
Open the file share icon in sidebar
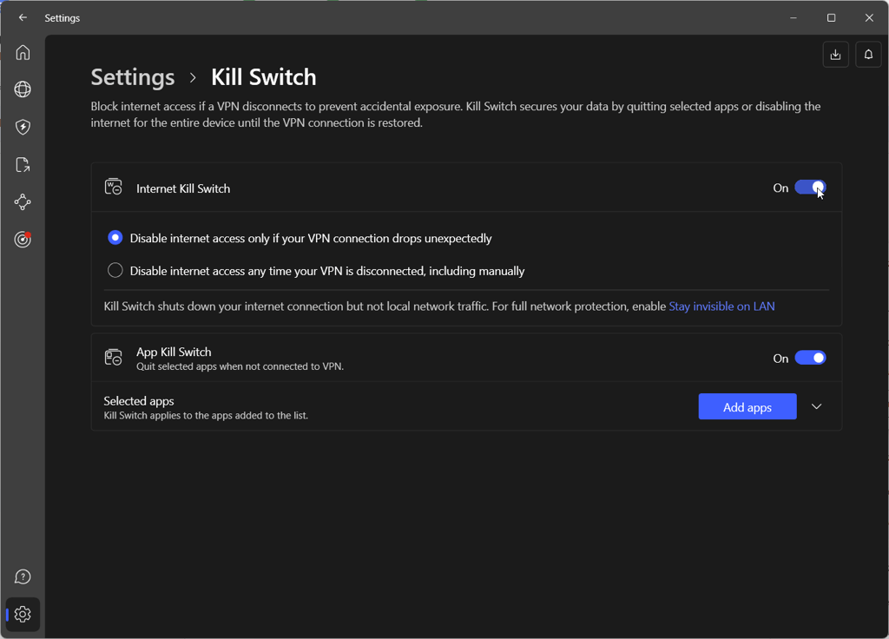[23, 164]
